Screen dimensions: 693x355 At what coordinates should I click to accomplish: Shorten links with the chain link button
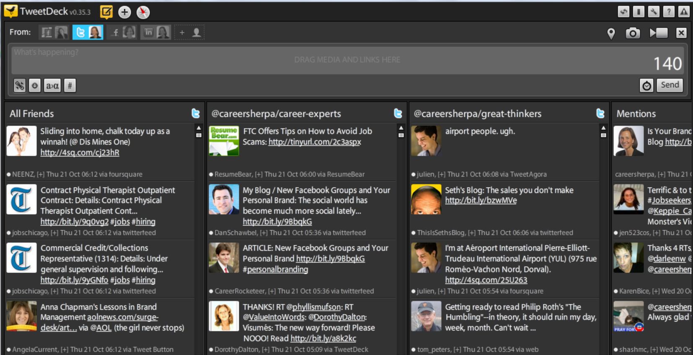coord(20,86)
